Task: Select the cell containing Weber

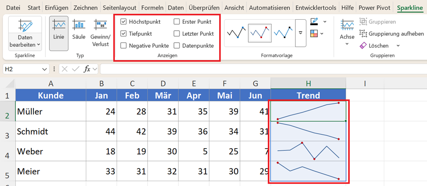Action: (51, 151)
